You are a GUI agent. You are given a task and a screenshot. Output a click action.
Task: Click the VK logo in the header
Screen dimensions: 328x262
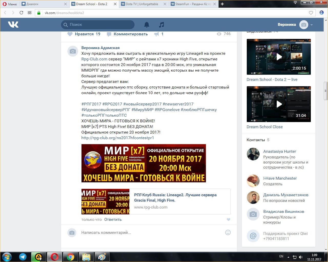pyautogui.click(x=13, y=25)
